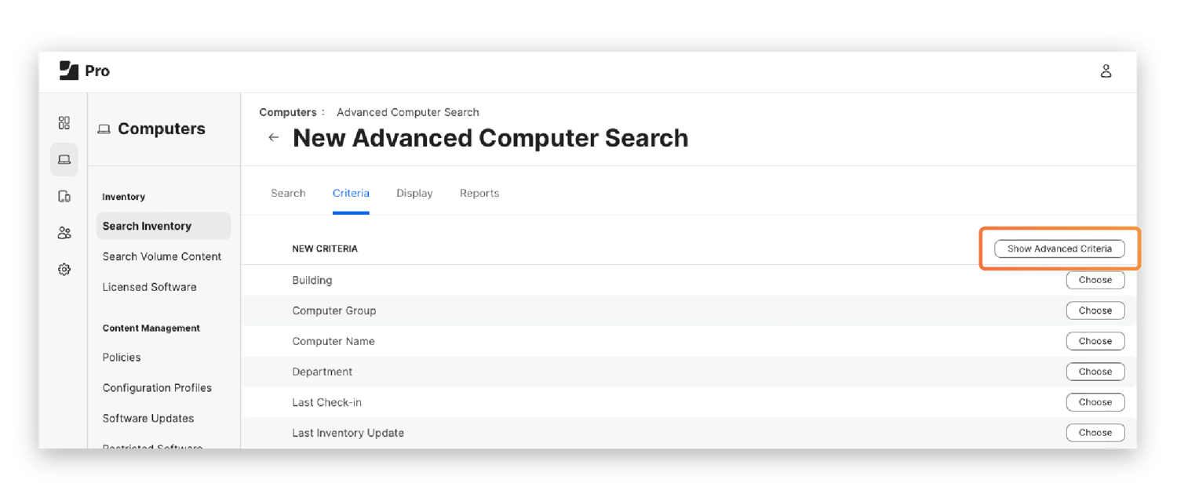Select the Computers laptop icon in sidebar
Image resolution: width=1177 pixels, height=501 pixels.
click(64, 160)
